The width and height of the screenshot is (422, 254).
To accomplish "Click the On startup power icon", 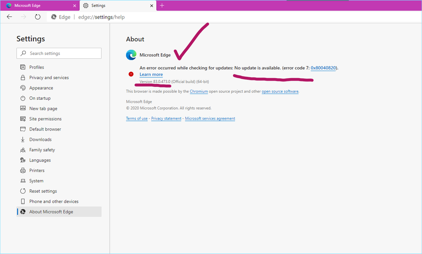I will click(23, 98).
